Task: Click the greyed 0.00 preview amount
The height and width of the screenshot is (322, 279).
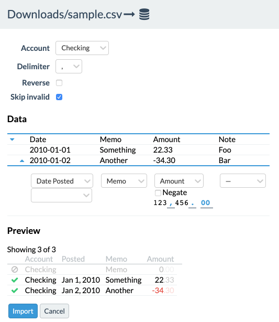Action: point(166,270)
